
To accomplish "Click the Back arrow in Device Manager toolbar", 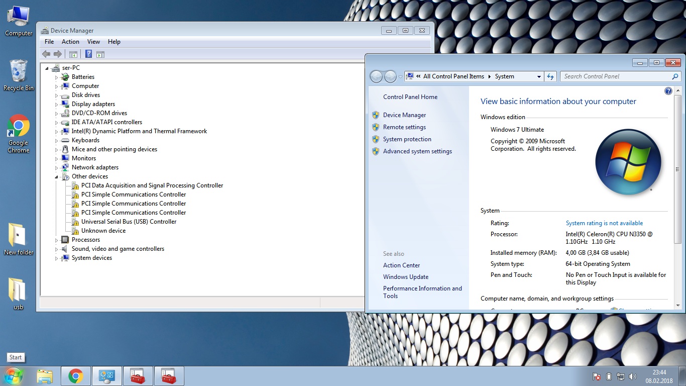I will point(46,54).
